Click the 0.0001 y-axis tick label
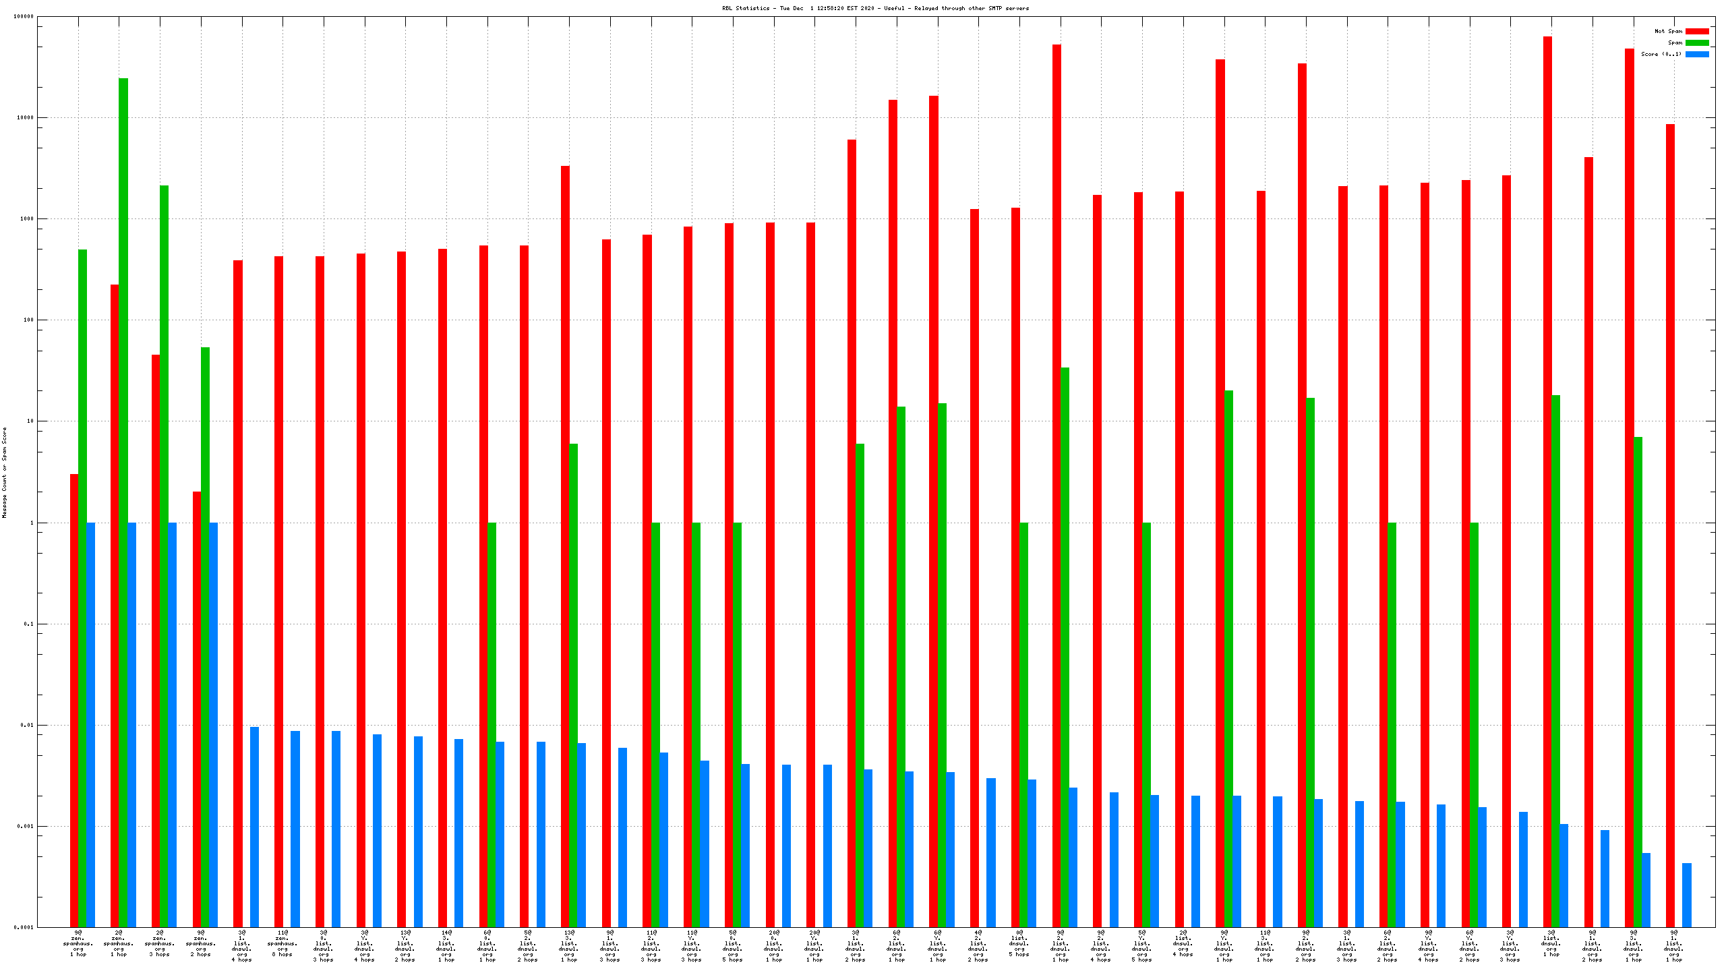This screenshot has width=1726, height=971. (23, 927)
